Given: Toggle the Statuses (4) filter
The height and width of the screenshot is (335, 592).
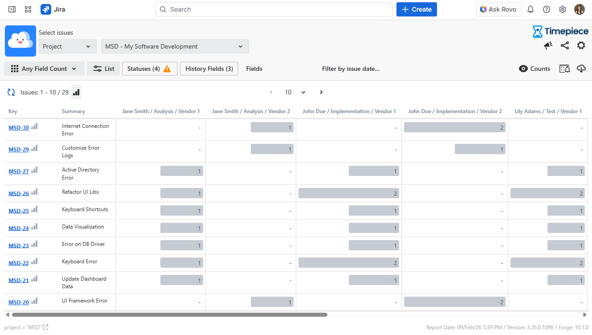Looking at the screenshot, I should 149,69.
